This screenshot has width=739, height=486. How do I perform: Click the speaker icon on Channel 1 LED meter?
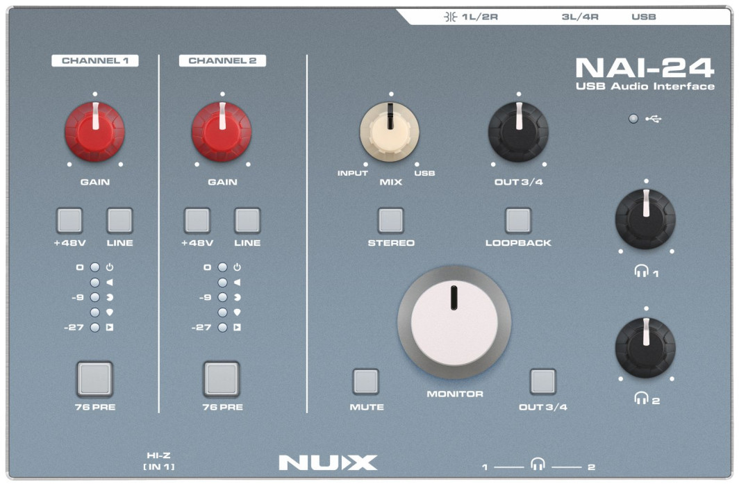[109, 280]
